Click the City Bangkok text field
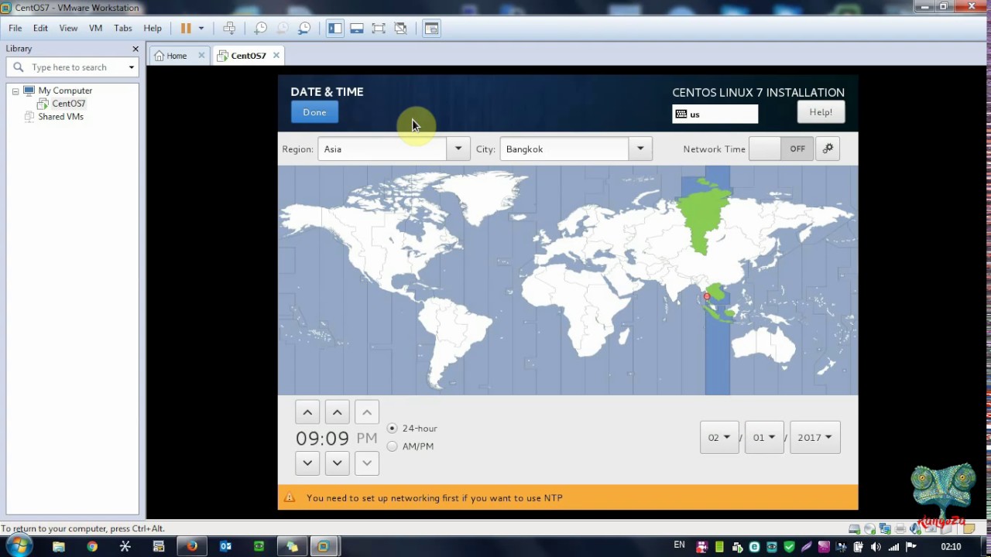The width and height of the screenshot is (991, 557). [x=564, y=149]
